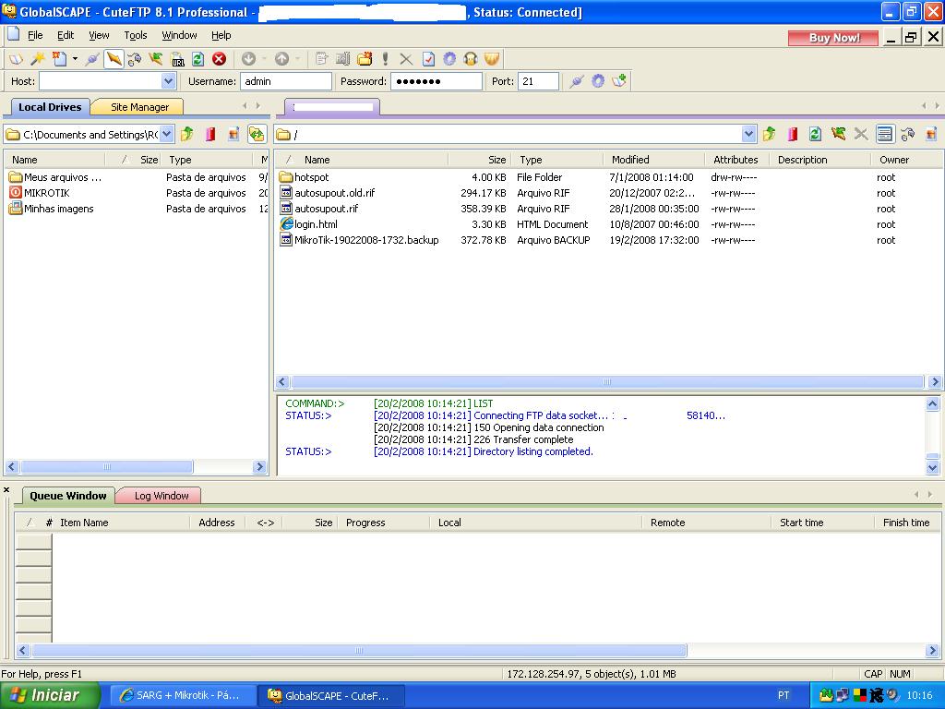Screen dimensions: 945x709
Task: Click the red bookmark icon in local pane
Action: pyautogui.click(x=210, y=134)
